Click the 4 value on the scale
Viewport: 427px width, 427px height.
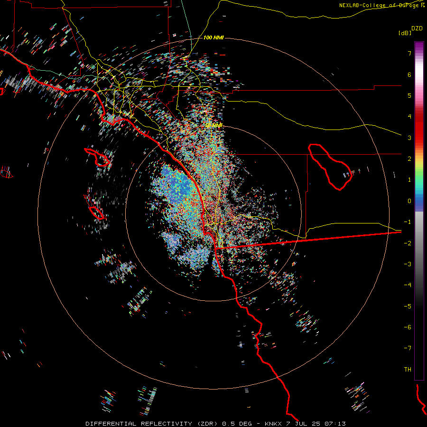(409, 117)
